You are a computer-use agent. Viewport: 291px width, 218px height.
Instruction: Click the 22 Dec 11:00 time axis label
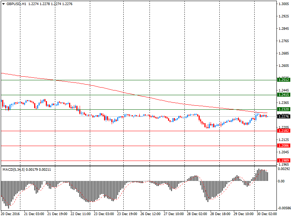click(x=81, y=214)
